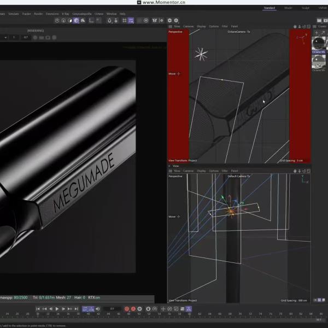Image resolution: width=328 pixels, height=328 pixels.
Task: Select the first Octane material thumbnail
Action: click(x=319, y=44)
